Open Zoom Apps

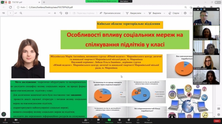tap(138, 121)
